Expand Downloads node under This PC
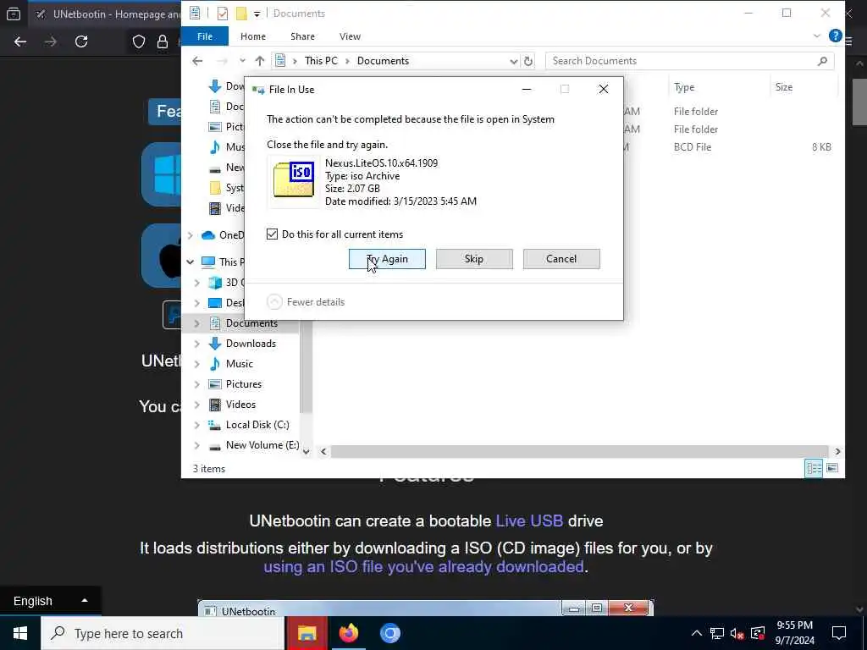The width and height of the screenshot is (867, 650). [x=196, y=344]
